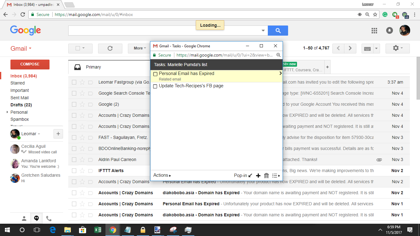Bookmark this page with star icon
The width and height of the screenshot is (420, 236).
[375, 14]
